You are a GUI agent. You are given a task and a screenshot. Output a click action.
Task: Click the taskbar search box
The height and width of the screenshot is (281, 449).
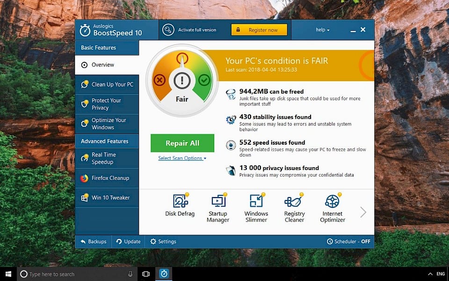[77, 274]
